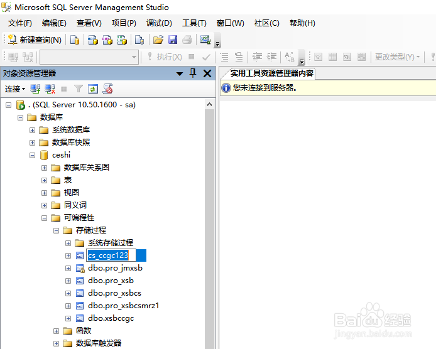
Task: Click the Uncomment selected lines icon
Action: pyautogui.click(x=239, y=57)
